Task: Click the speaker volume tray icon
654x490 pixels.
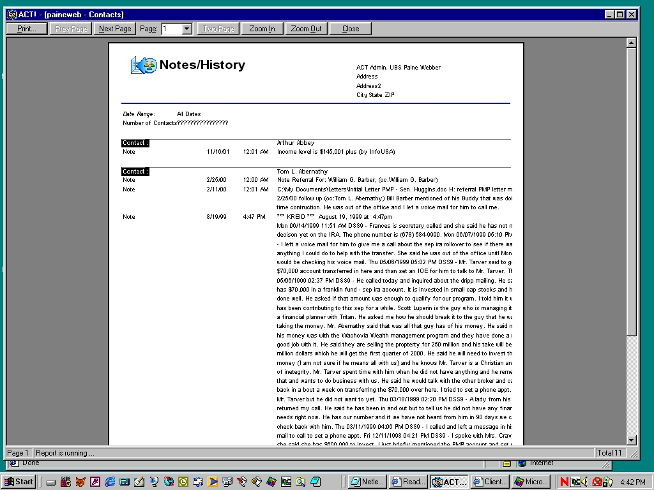Action: coord(585,482)
